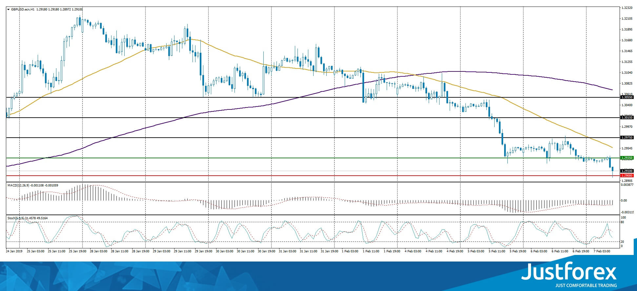This screenshot has width=637, height=291.
Task: Select the green 1.29350 level price tag
Action: tap(627, 158)
